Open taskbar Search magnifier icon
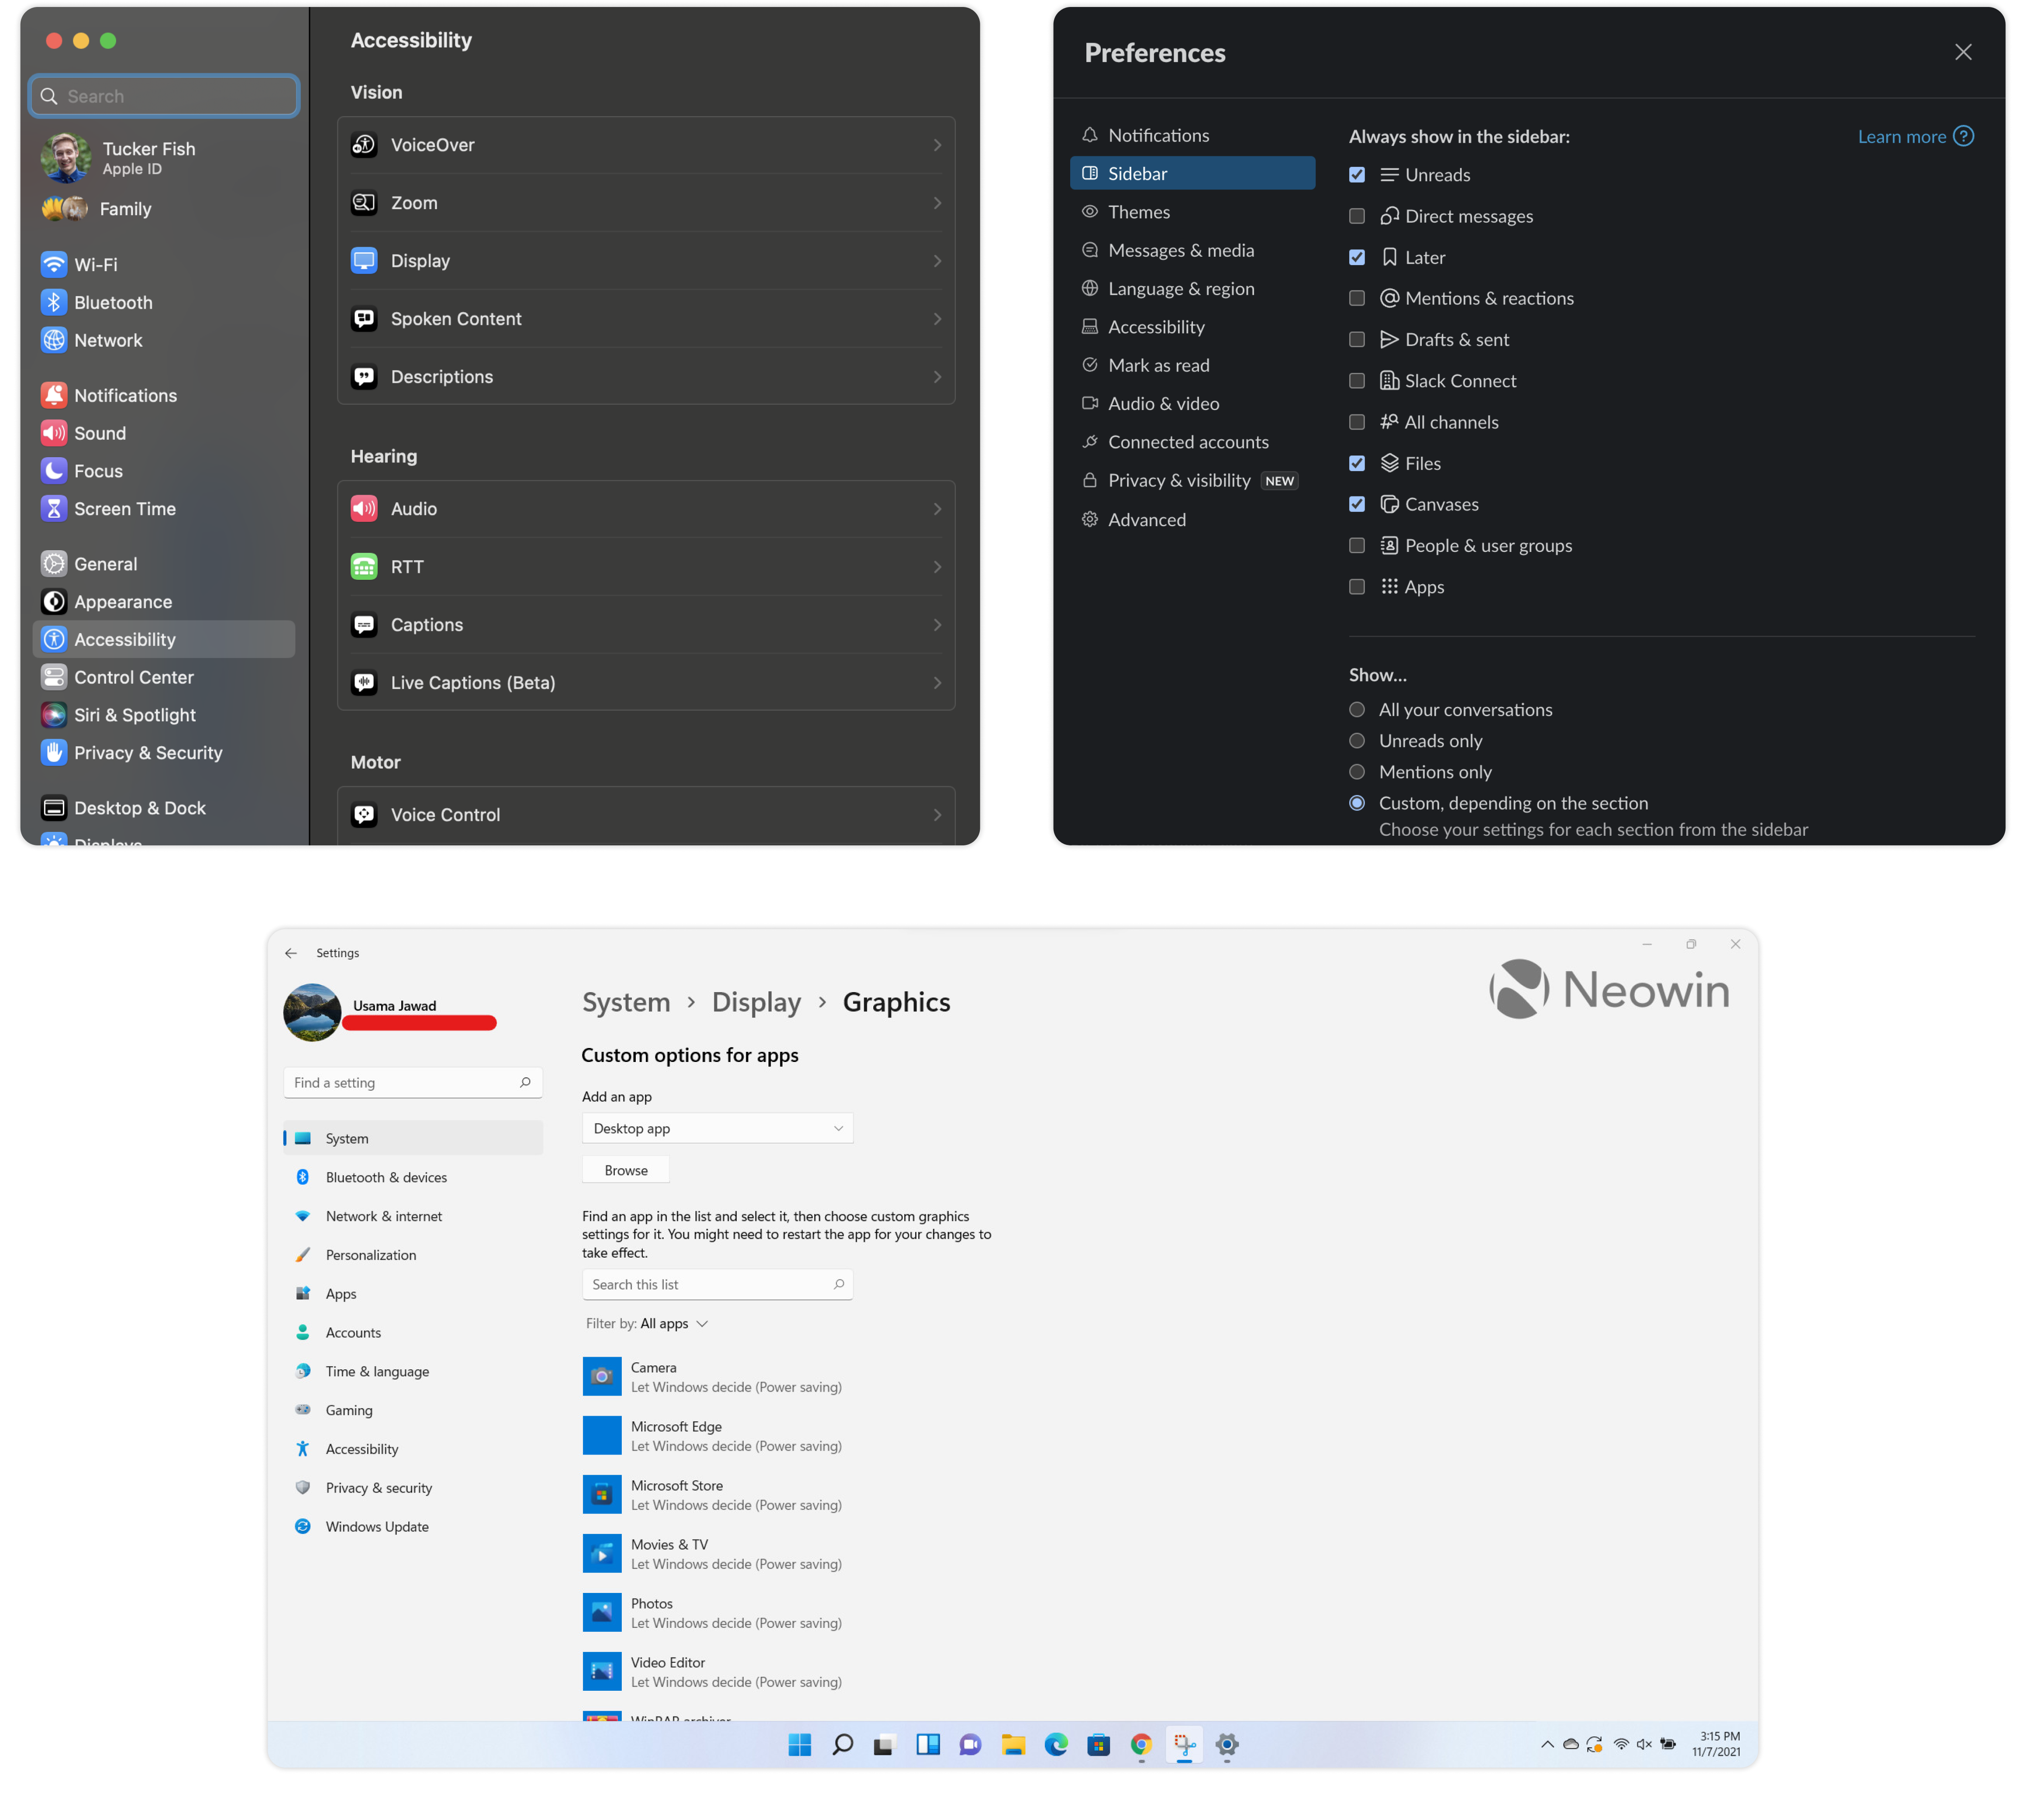2026x1820 pixels. coord(843,1745)
